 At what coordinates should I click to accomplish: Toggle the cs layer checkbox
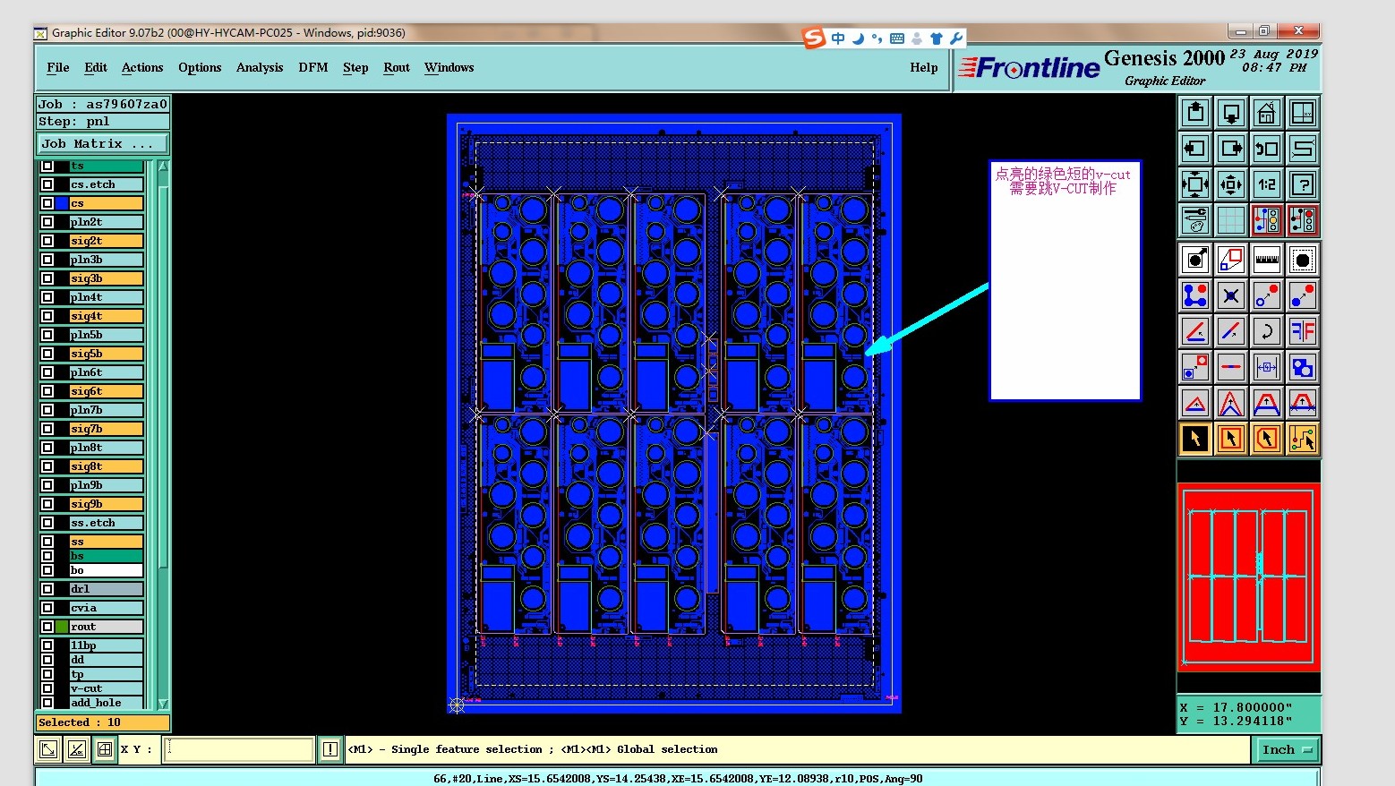pos(47,203)
